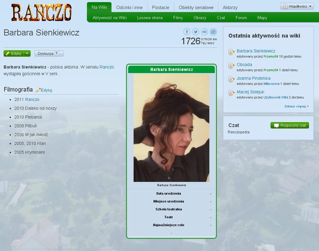The image size is (319, 251).
Task: Open the Forum navigation item
Action: click(241, 18)
